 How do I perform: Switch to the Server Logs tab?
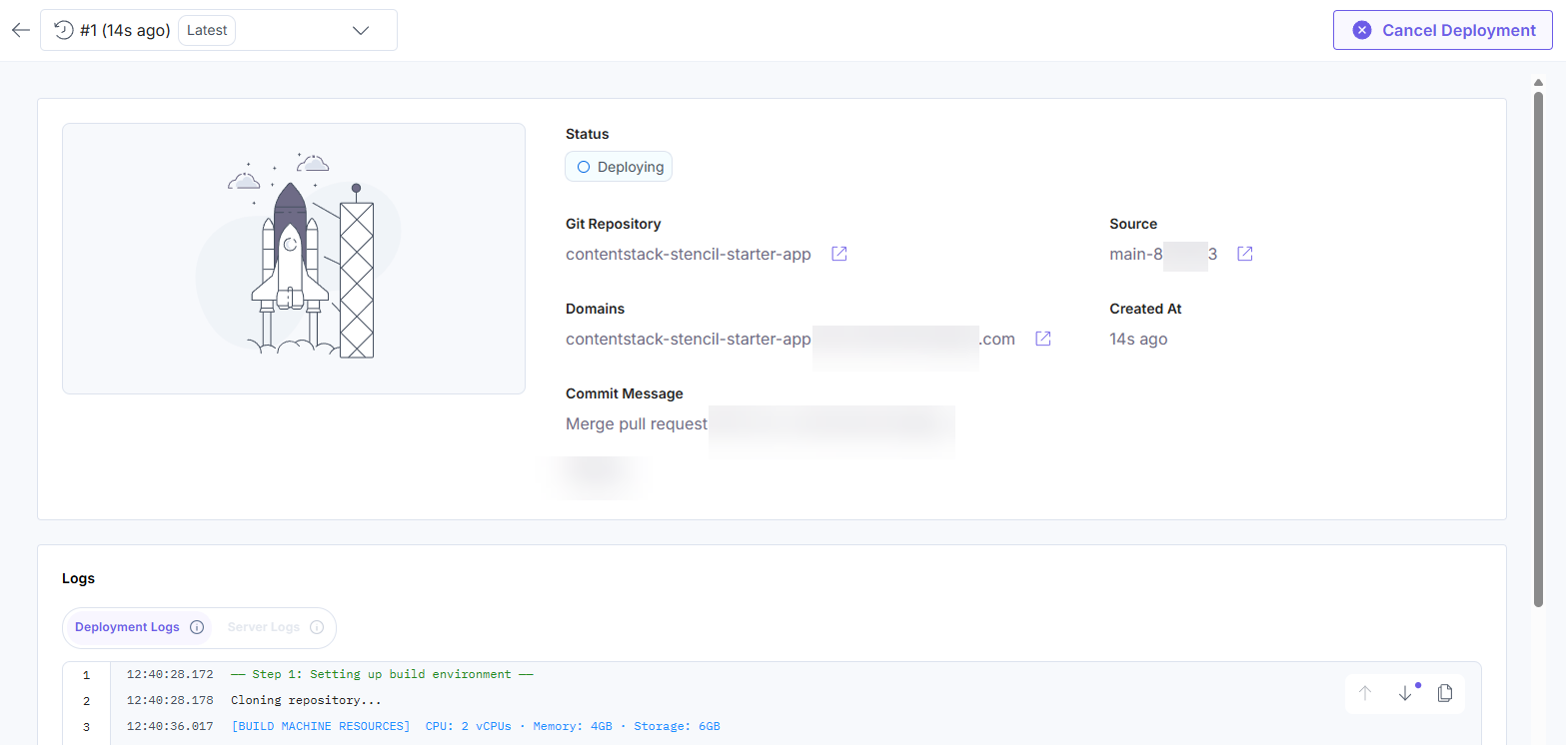click(x=263, y=627)
